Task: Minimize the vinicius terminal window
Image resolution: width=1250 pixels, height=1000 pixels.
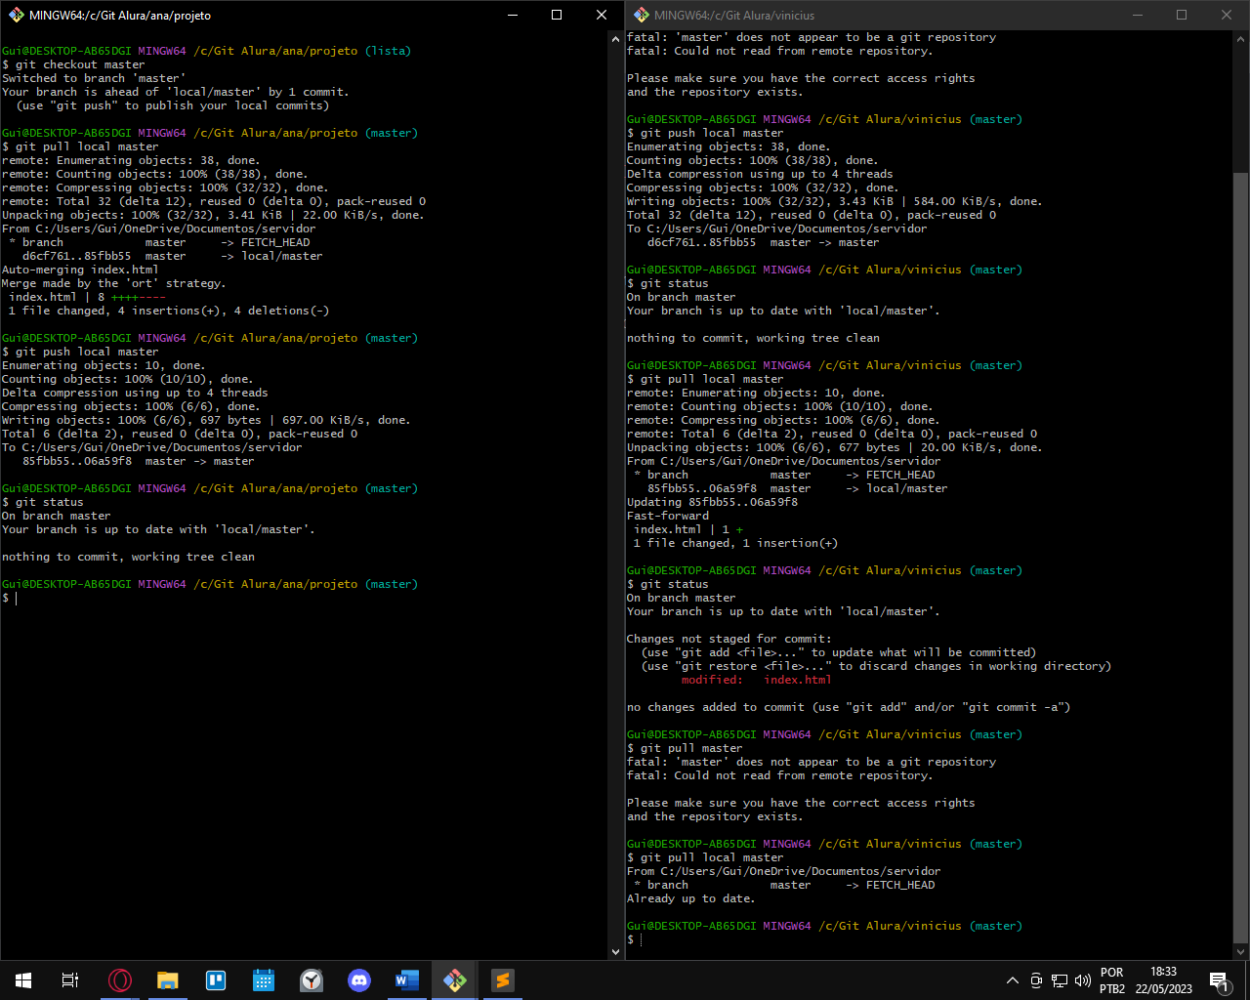Action: [x=1138, y=15]
